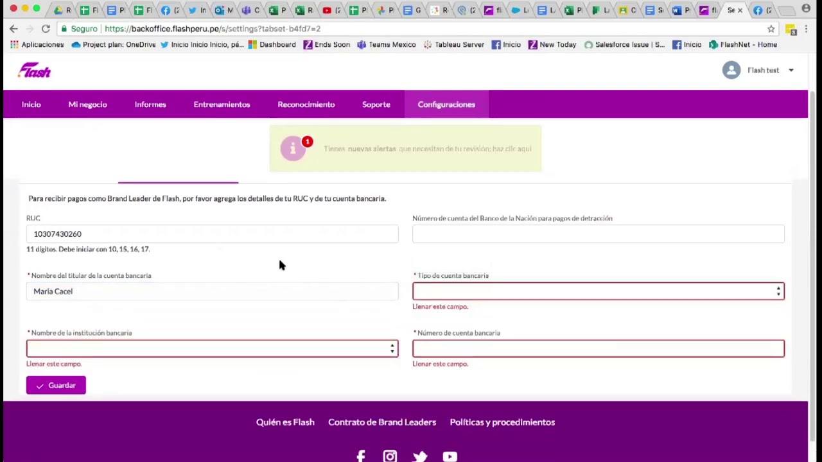
Task: Open Entrenamientos menu
Action: 222,105
